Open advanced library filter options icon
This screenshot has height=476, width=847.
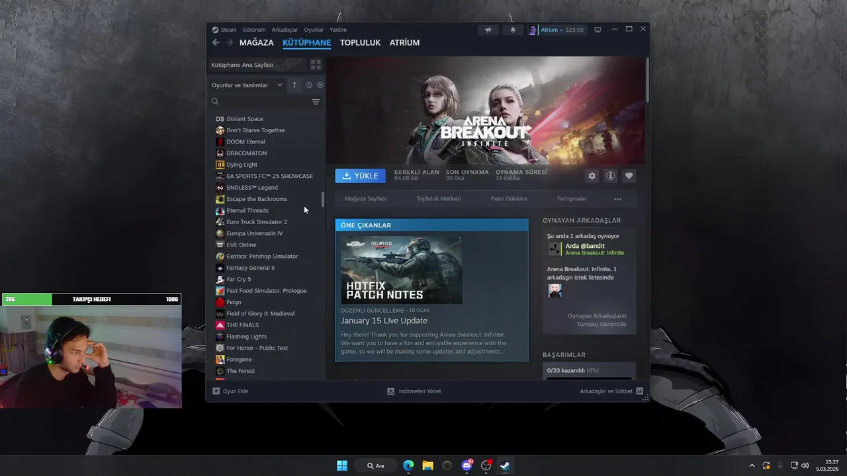click(316, 102)
